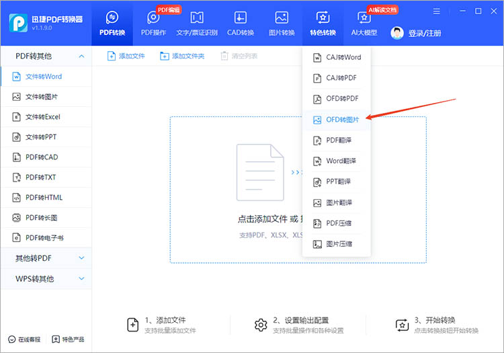Choose OFD转PDF from dropdown menu
This screenshot has height=353, width=504.
pyautogui.click(x=337, y=99)
